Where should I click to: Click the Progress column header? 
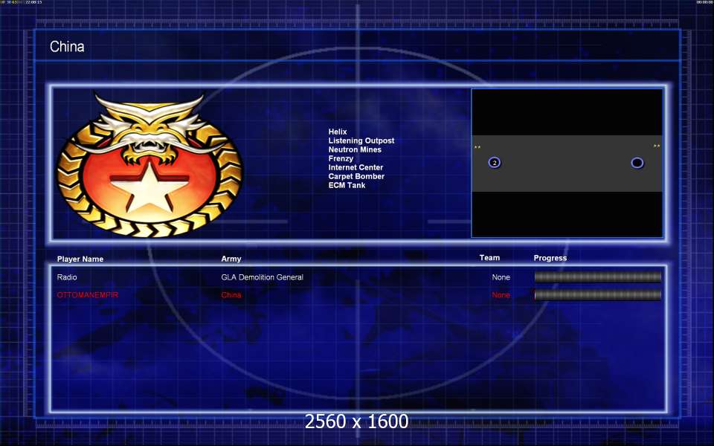(550, 258)
